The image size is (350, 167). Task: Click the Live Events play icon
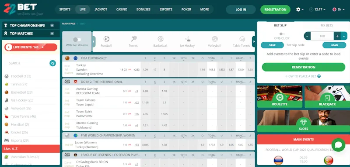pos(9,47)
